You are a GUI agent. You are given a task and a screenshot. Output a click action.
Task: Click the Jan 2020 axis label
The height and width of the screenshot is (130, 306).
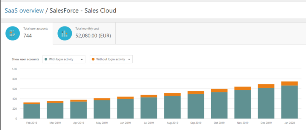click(289, 123)
